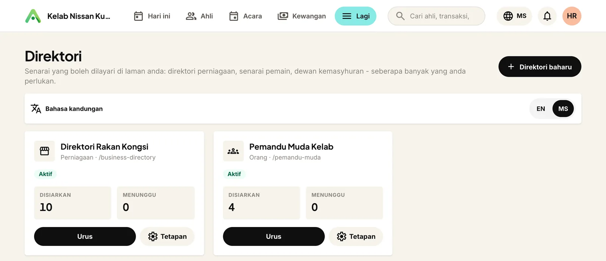Select MS content language option

[563, 109]
